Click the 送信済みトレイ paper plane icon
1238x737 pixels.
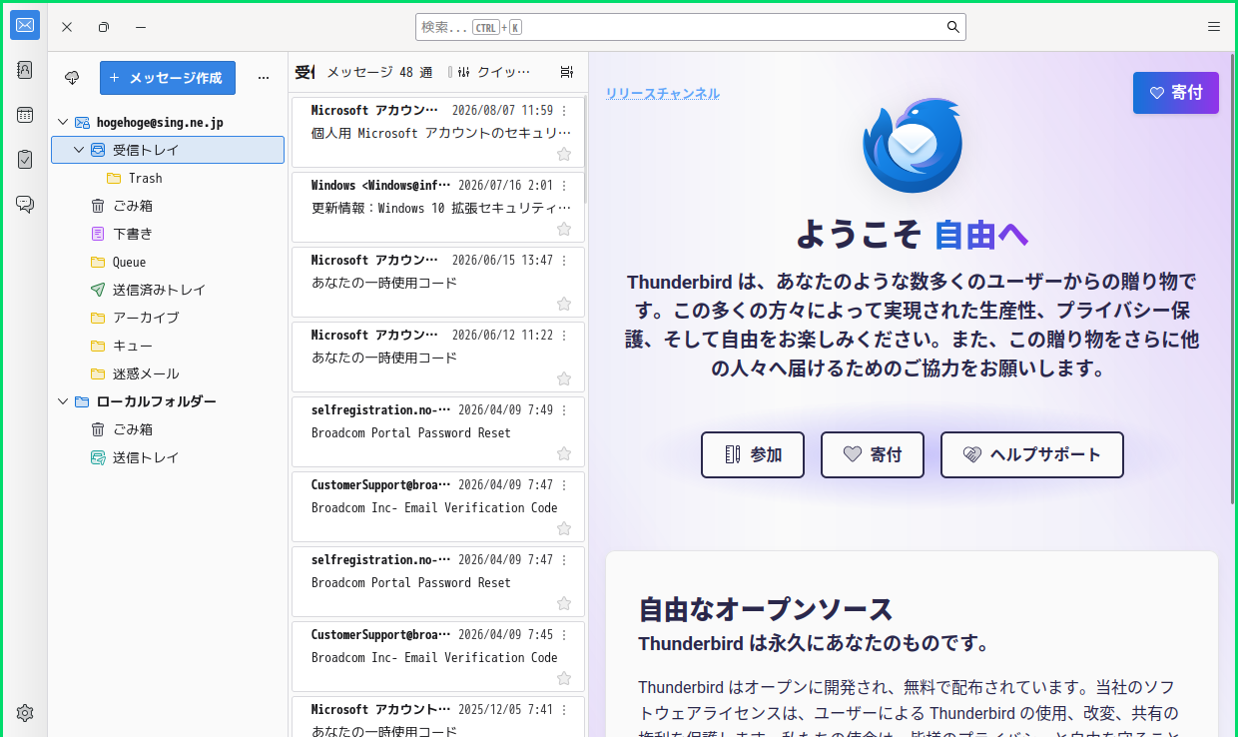98,290
